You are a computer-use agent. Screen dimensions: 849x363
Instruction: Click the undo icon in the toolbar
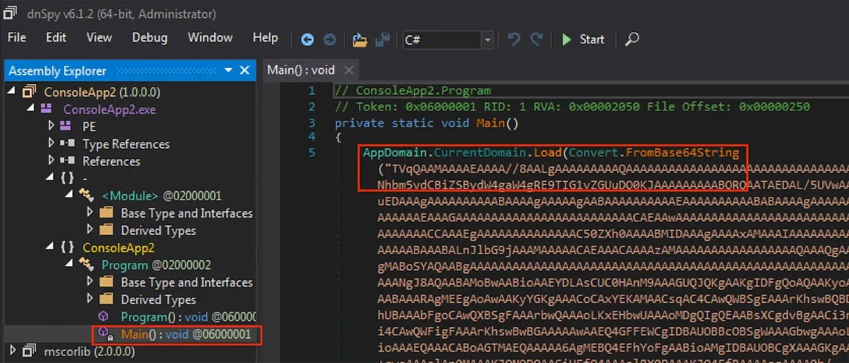tap(514, 39)
